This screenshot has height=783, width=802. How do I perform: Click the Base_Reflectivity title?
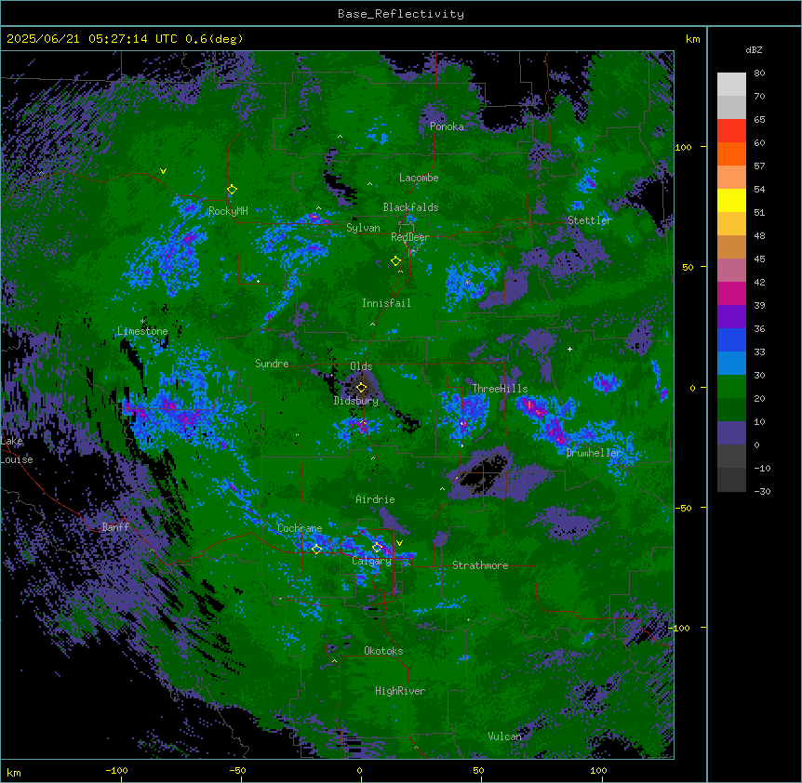[401, 14]
